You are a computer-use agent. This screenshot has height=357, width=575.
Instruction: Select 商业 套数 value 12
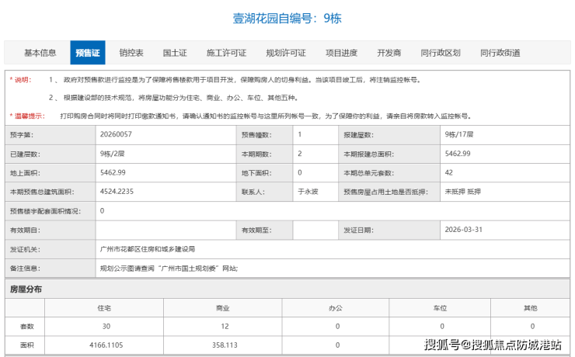click(225, 326)
